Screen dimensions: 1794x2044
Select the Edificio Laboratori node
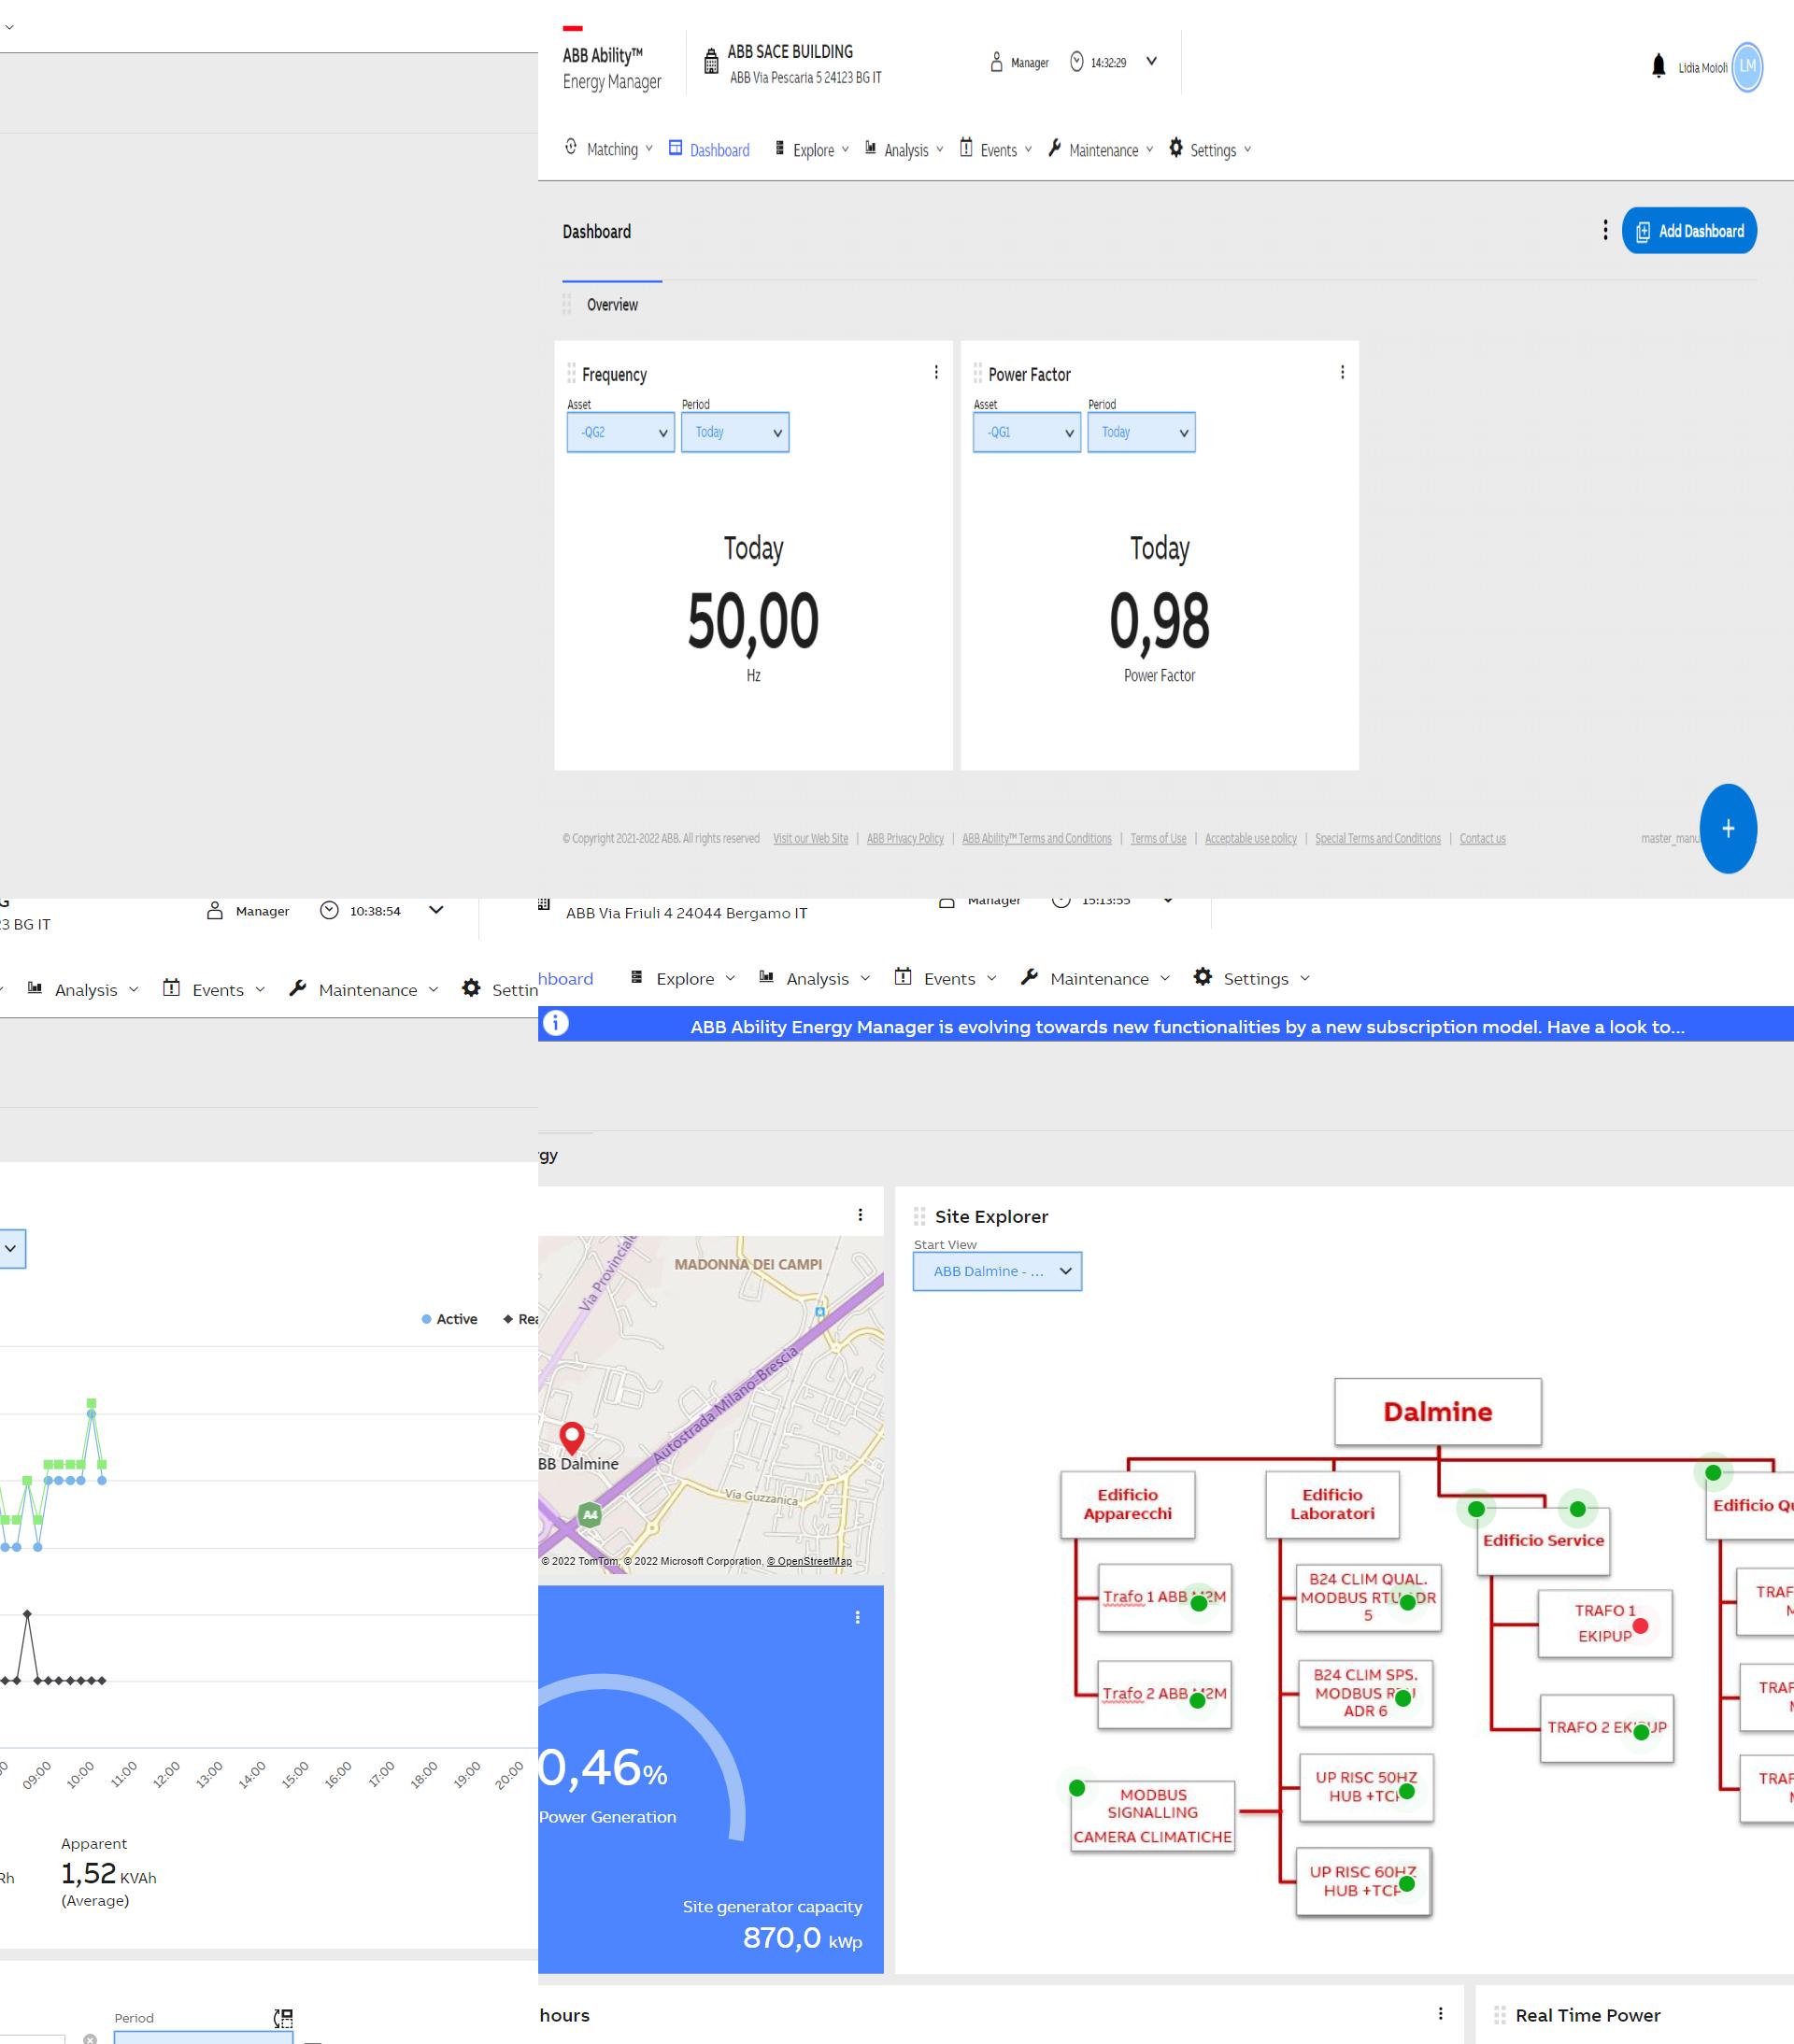(x=1332, y=1504)
